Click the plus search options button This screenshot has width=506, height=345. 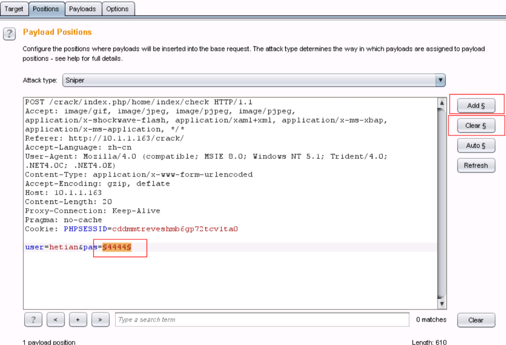pyautogui.click(x=78, y=320)
